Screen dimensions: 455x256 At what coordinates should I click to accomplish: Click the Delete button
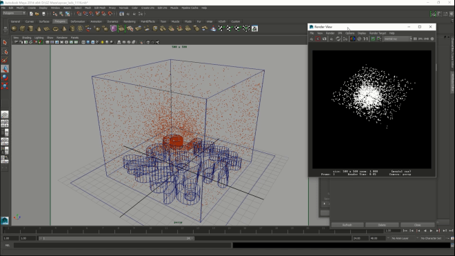click(x=382, y=225)
